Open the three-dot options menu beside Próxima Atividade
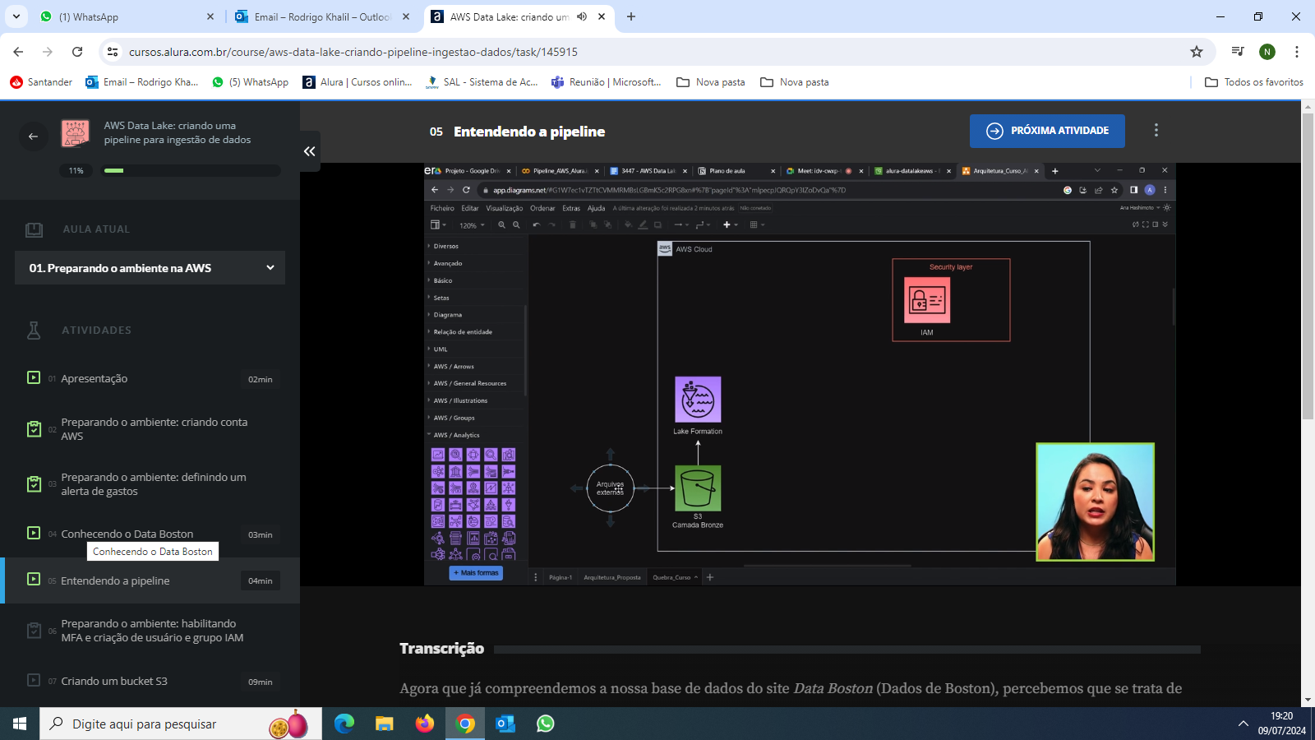This screenshot has height=740, width=1315. tap(1156, 130)
